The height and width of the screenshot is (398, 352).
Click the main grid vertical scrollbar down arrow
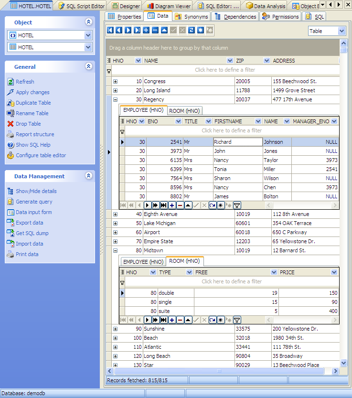[x=343, y=363]
